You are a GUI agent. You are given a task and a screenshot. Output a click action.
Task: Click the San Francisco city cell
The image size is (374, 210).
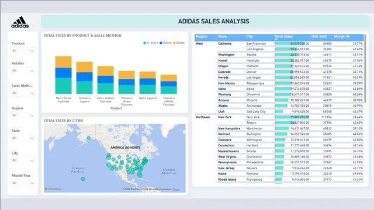[256, 44]
